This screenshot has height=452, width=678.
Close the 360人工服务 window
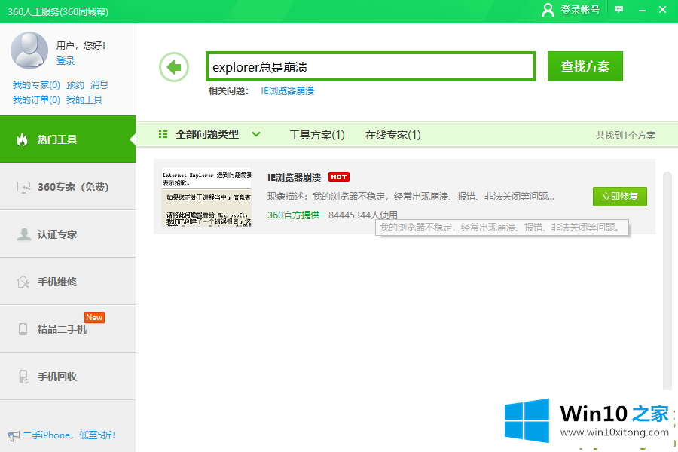(x=662, y=10)
